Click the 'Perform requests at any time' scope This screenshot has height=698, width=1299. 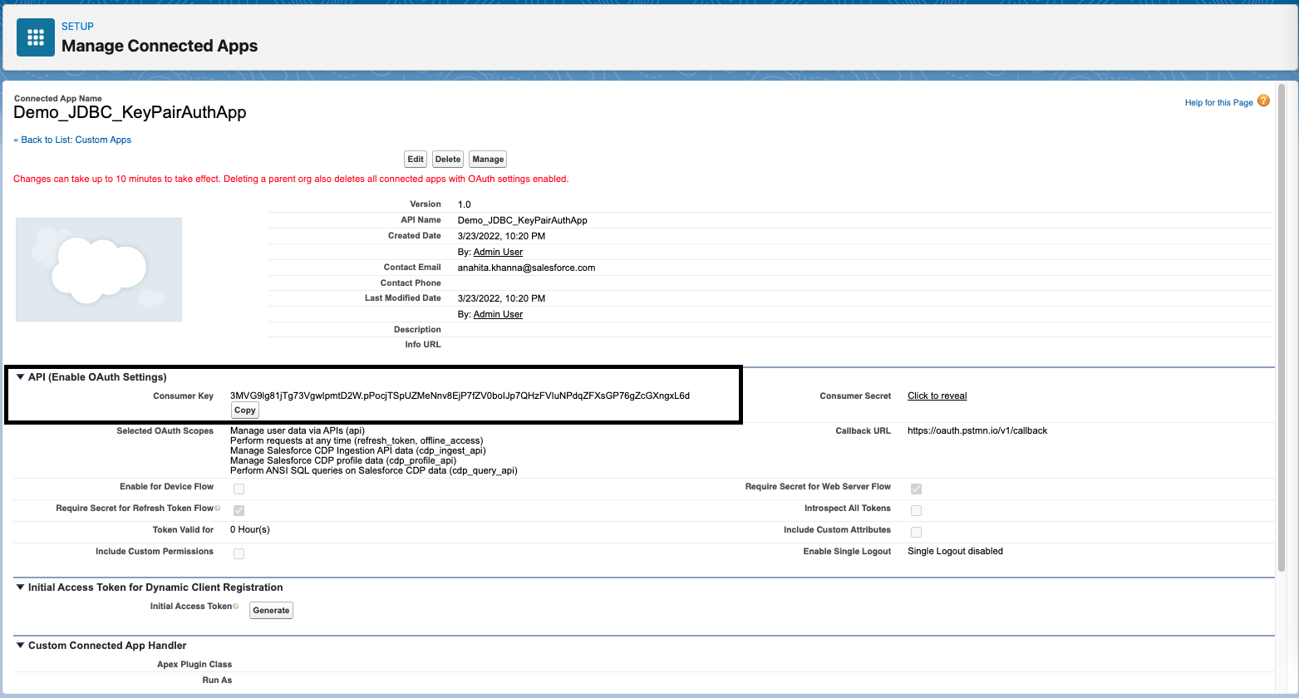(x=357, y=440)
